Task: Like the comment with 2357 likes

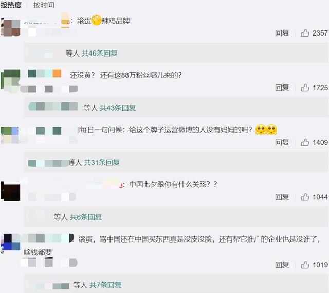Action: [x=305, y=33]
